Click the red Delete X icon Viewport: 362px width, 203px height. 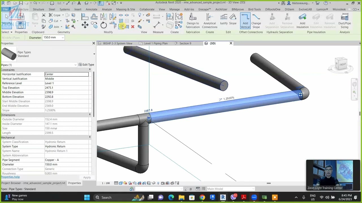pyautogui.click(x=133, y=27)
